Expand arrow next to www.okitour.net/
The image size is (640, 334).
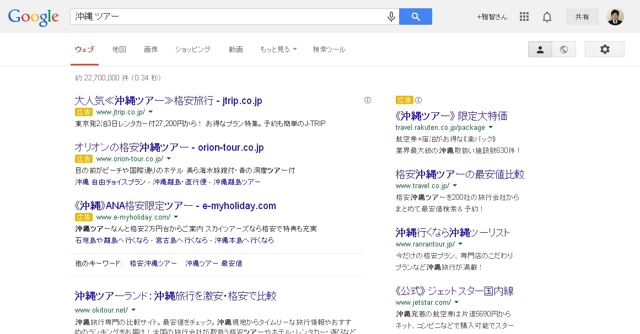[133, 310]
